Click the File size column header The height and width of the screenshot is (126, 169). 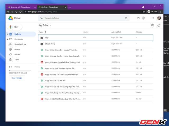139,32
